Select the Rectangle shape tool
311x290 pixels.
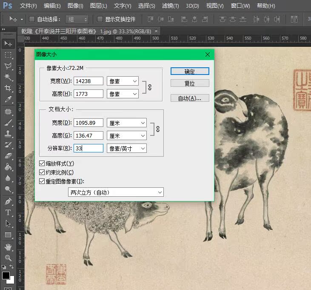(8, 235)
